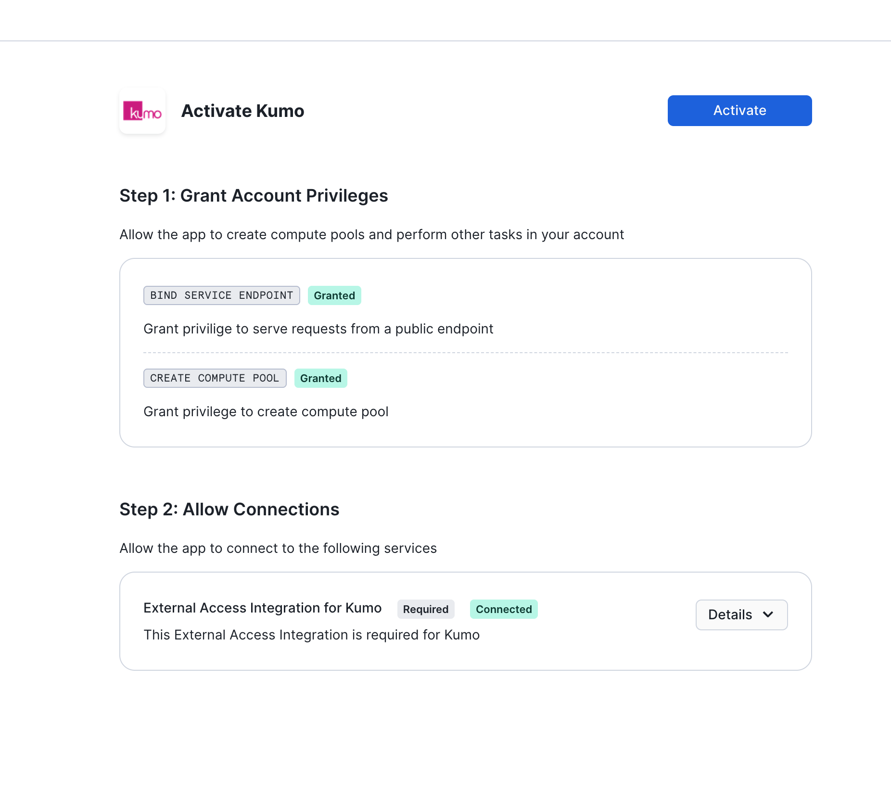Click Granted badge beside CREATE COMPUTE POOL

tap(321, 378)
